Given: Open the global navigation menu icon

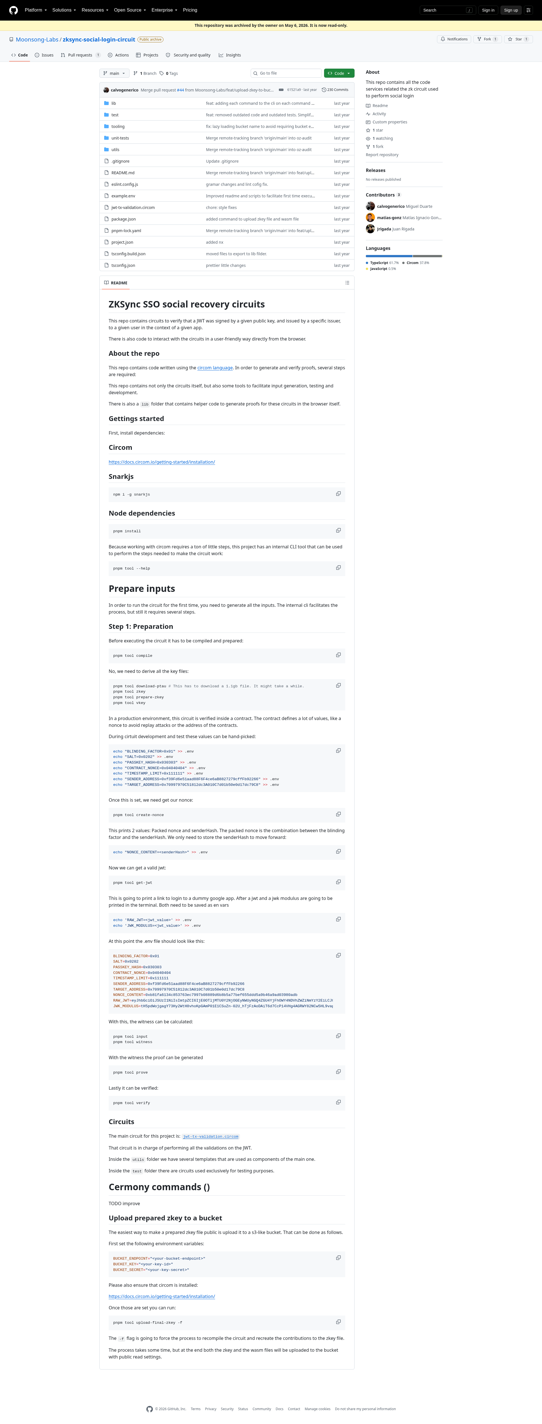Looking at the screenshot, I should pos(528,10).
